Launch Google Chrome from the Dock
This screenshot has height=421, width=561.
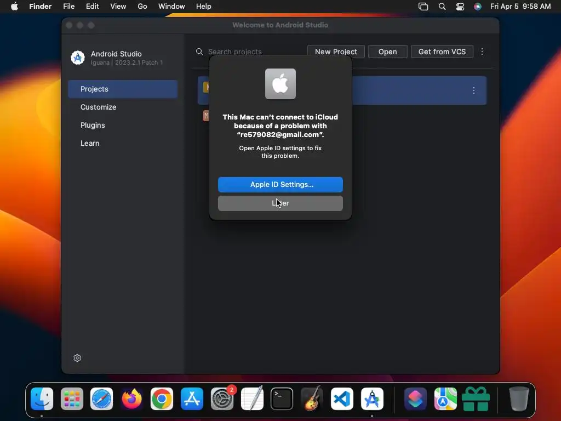coord(162,399)
